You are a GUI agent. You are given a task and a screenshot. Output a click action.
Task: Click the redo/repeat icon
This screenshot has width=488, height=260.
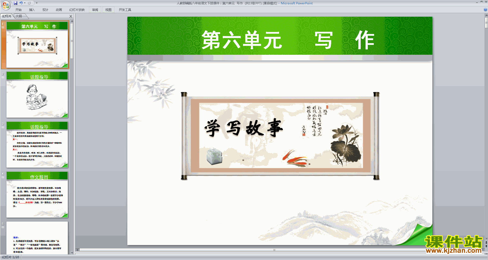coord(29,3)
